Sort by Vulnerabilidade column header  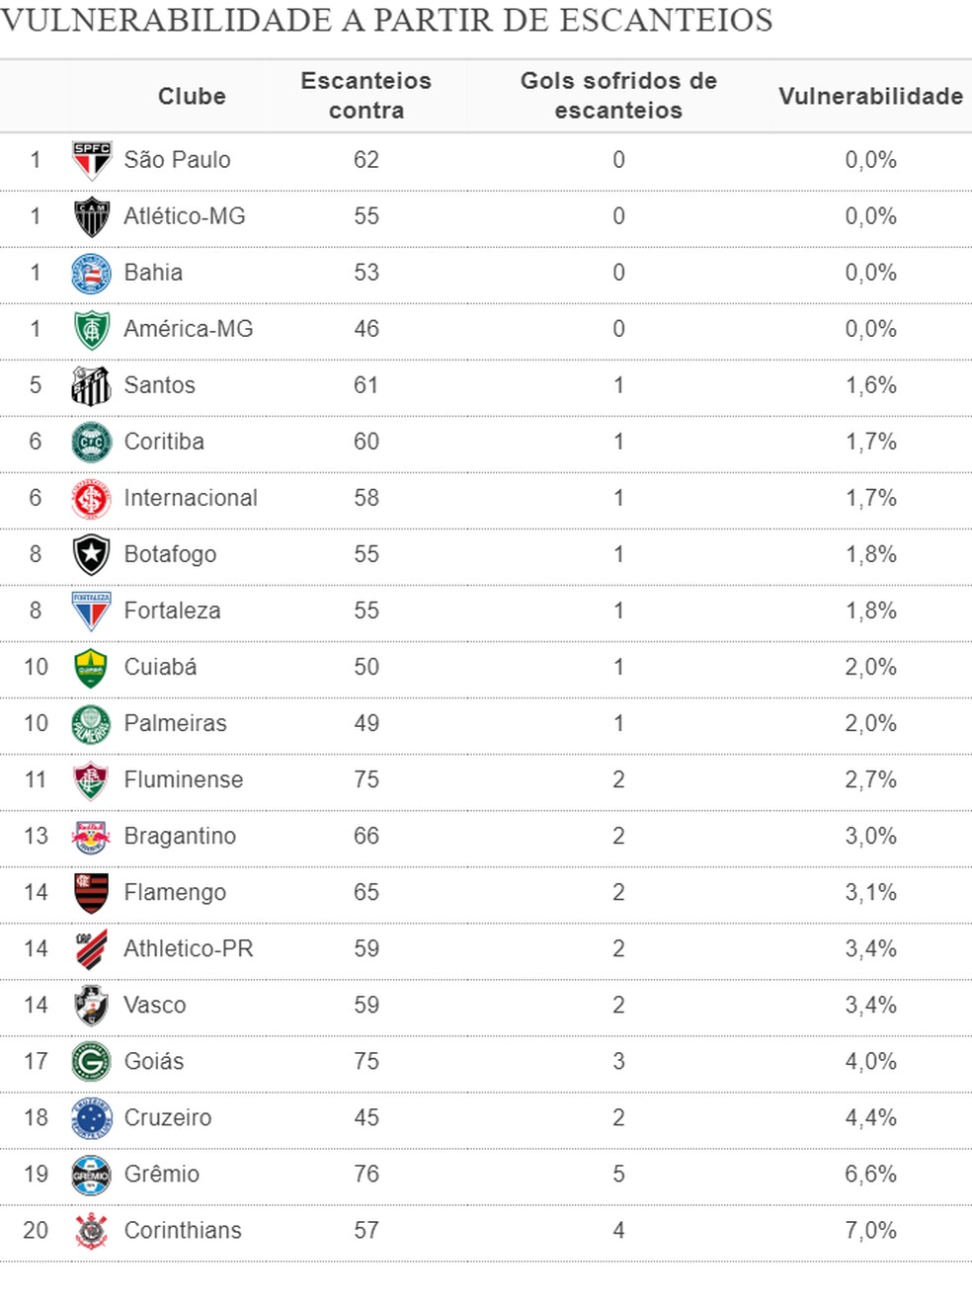(870, 96)
